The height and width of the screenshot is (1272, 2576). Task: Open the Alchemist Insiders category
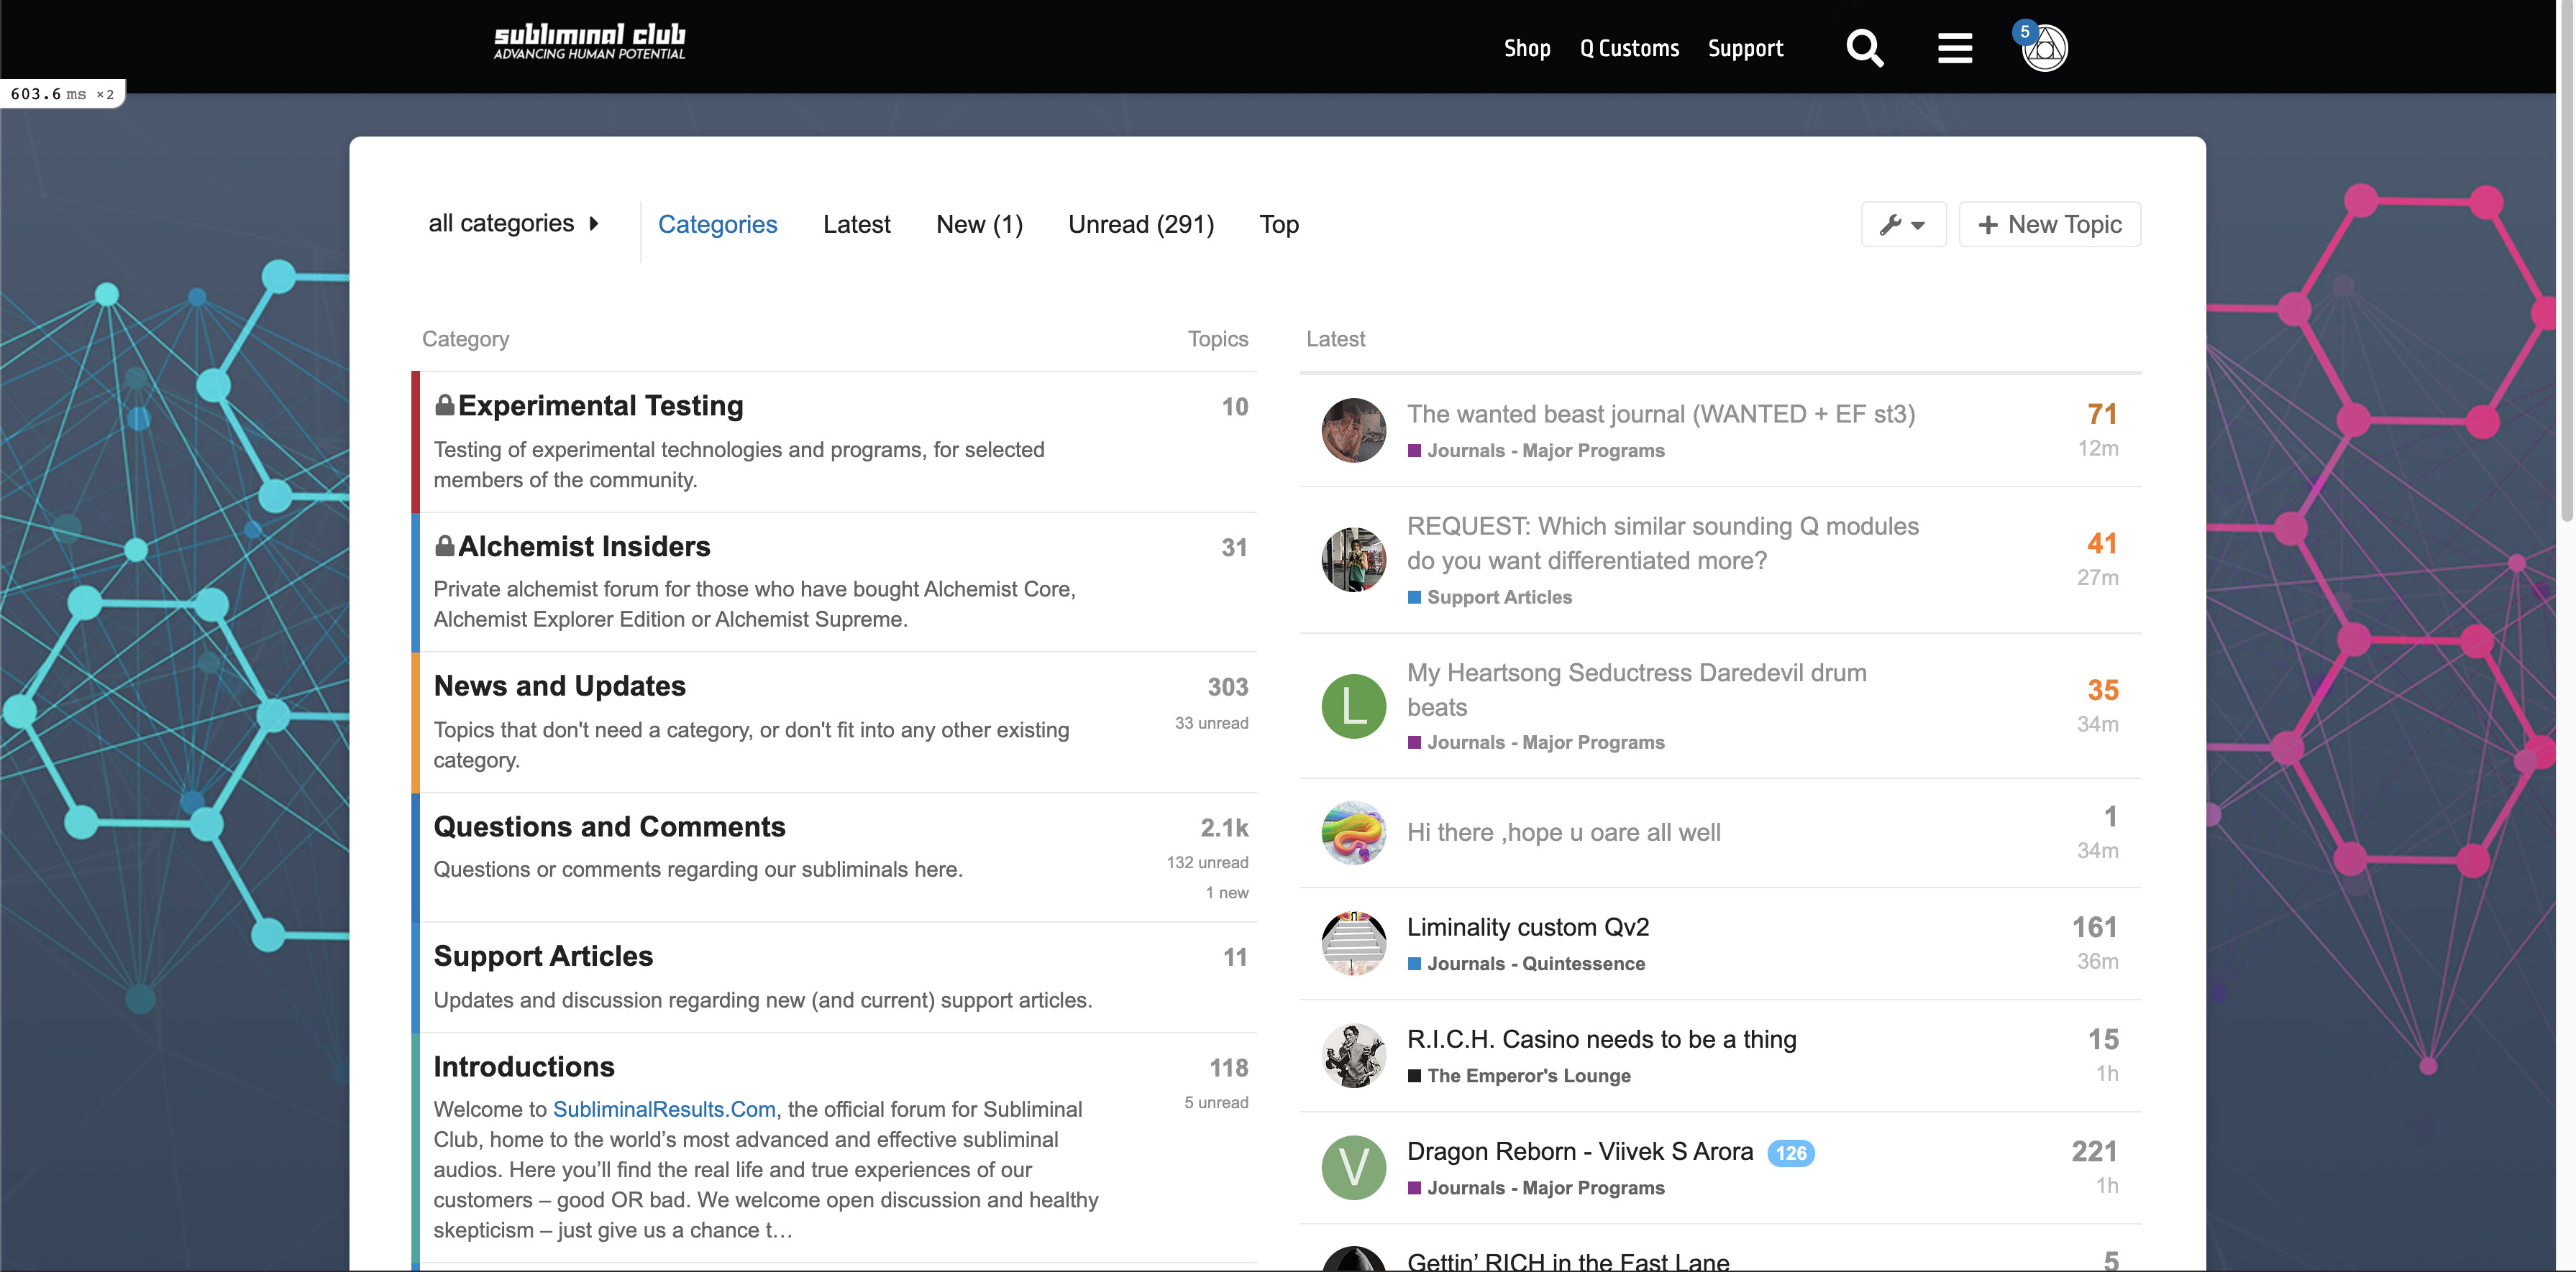584,547
